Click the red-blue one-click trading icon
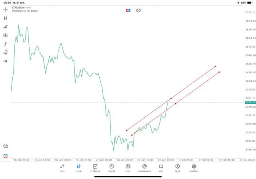This screenshot has height=179, width=256. tap(128, 10)
